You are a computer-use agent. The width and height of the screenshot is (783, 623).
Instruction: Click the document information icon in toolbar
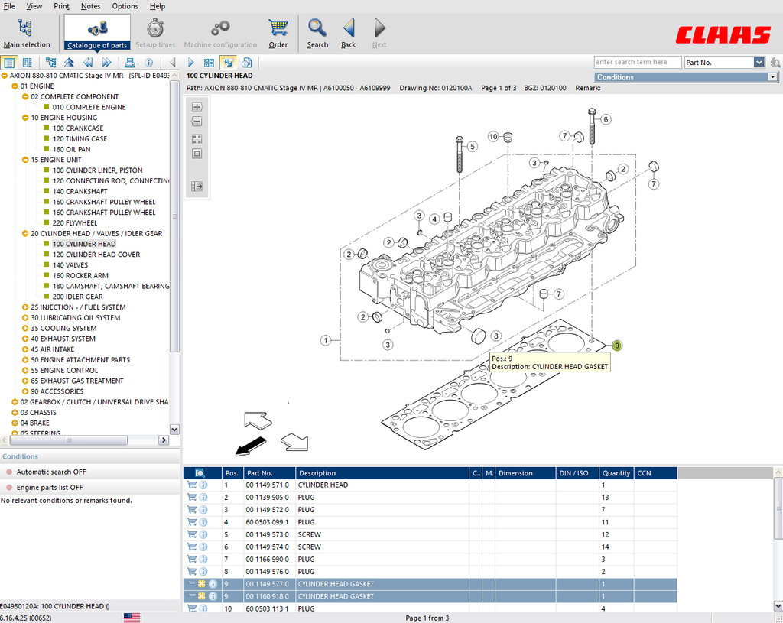pos(247,63)
